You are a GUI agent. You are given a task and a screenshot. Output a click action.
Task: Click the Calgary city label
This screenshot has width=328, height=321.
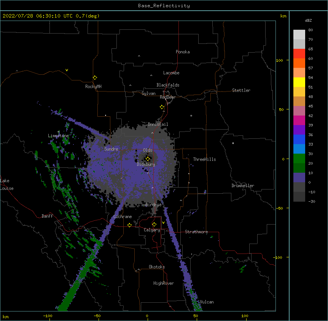(x=152, y=230)
